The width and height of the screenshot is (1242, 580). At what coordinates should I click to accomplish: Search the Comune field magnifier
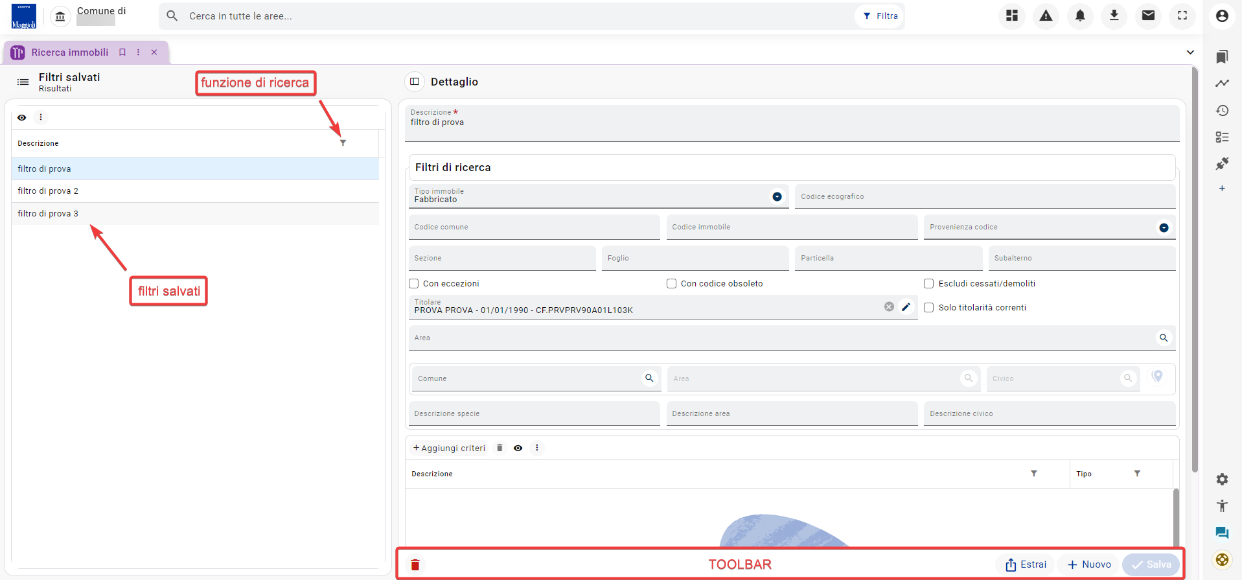[x=649, y=378]
